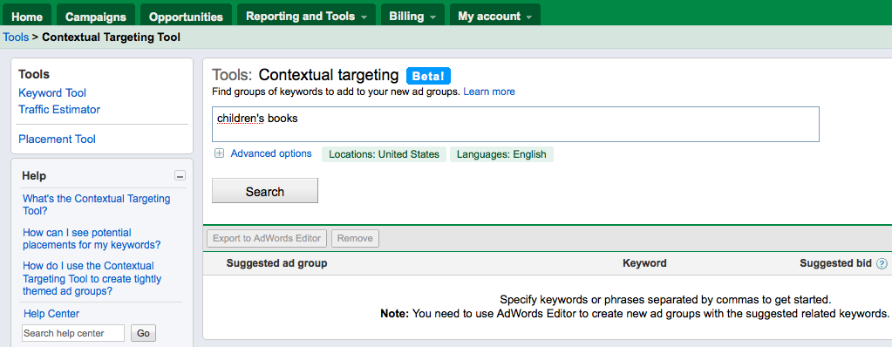Open "What's the Contextual Targeting Tool?" help link
Image resolution: width=892 pixels, height=347 pixels.
[96, 205]
